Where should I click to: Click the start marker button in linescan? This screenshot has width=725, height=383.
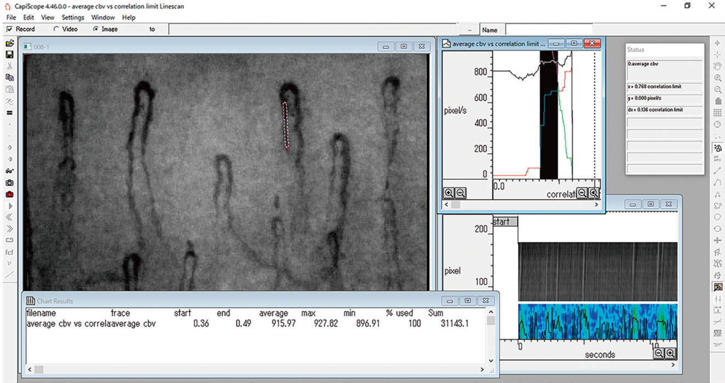tap(505, 222)
